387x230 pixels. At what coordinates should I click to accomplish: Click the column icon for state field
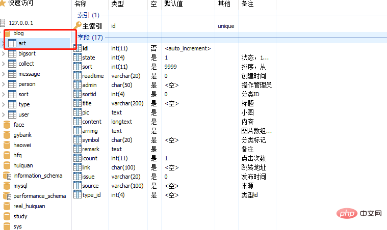(x=78, y=57)
